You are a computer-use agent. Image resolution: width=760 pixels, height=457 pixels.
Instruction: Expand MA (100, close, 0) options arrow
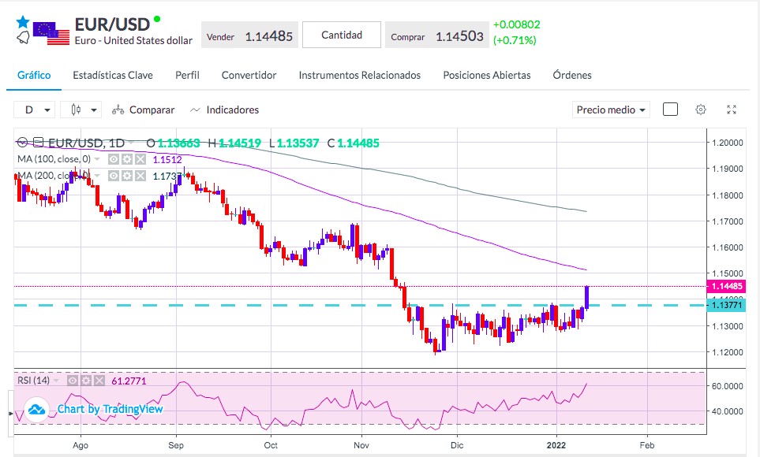click(97, 159)
